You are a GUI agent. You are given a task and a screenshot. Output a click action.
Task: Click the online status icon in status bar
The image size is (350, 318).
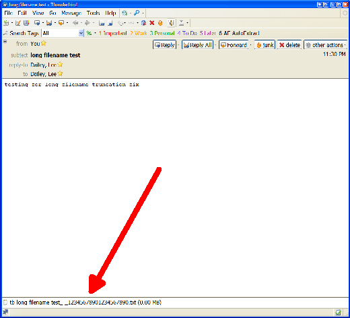(5, 312)
